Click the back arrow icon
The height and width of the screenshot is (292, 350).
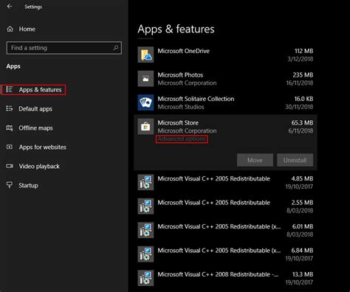[10, 7]
